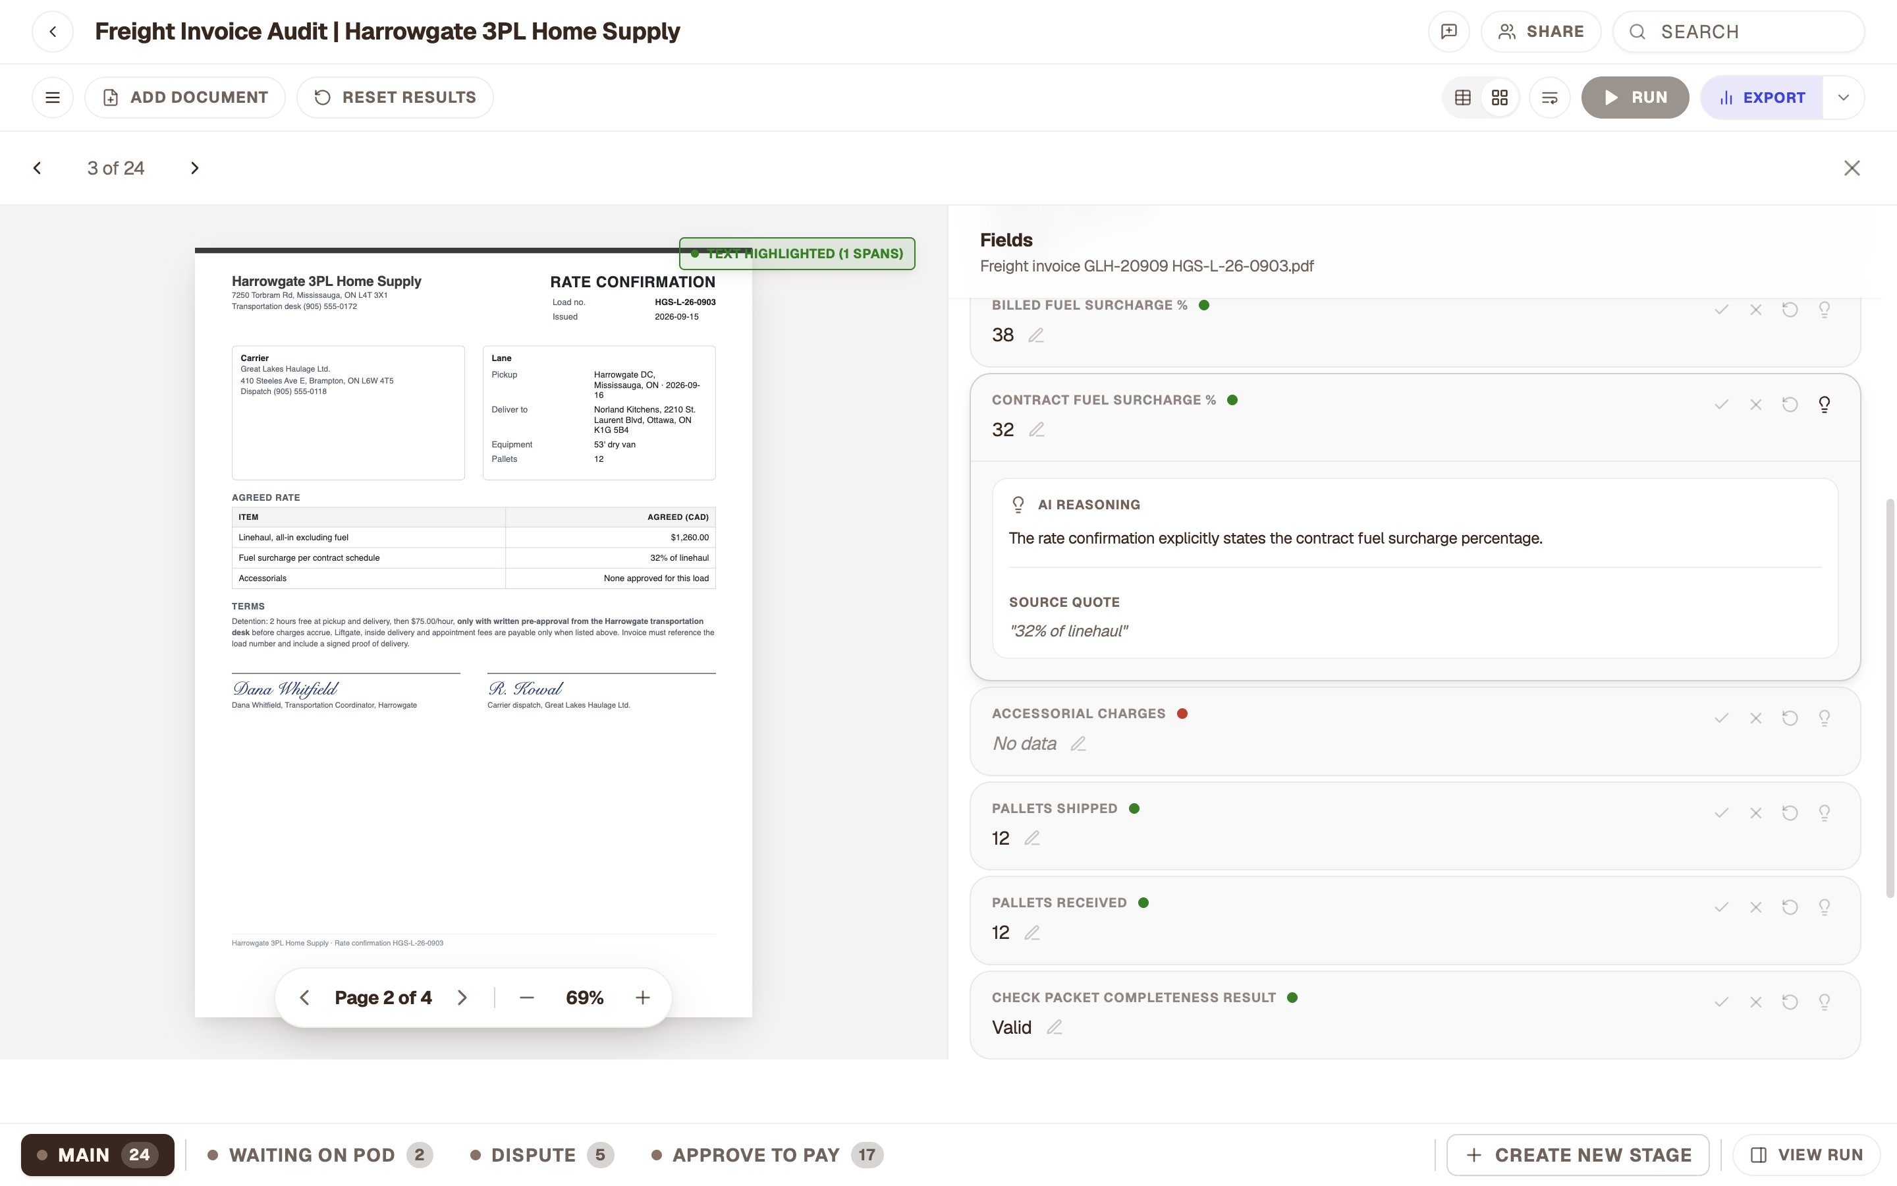Go to next PDF page
The image size is (1897, 1186).
462,998
